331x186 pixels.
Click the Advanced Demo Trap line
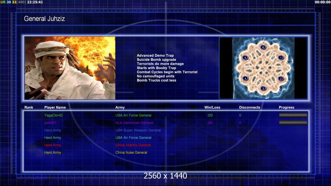coord(155,55)
